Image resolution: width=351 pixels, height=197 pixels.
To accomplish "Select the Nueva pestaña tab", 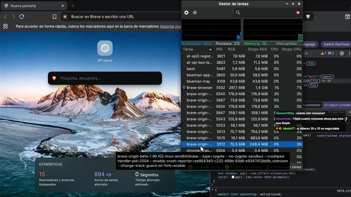I will click(x=34, y=6).
